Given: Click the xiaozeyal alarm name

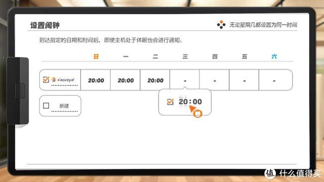Looking at the screenshot, I should [66, 80].
